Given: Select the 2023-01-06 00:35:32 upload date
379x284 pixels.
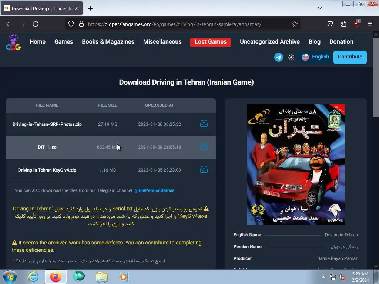Looking at the screenshot, I should pos(160,124).
